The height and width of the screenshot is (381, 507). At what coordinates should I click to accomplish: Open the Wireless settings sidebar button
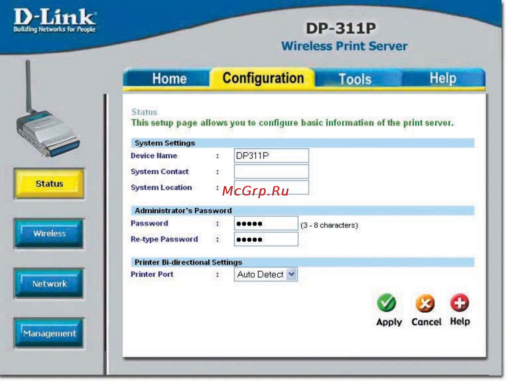[x=49, y=233]
